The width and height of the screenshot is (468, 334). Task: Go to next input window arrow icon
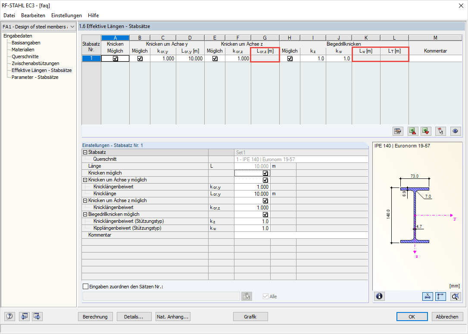37,316
